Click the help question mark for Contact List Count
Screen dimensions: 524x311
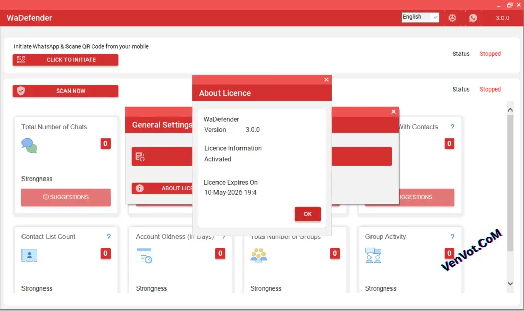[x=108, y=236]
